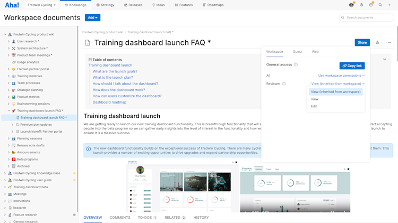This screenshot has height=223, width=398.
Task: Click the Search documents field
Action: [x=366, y=17]
